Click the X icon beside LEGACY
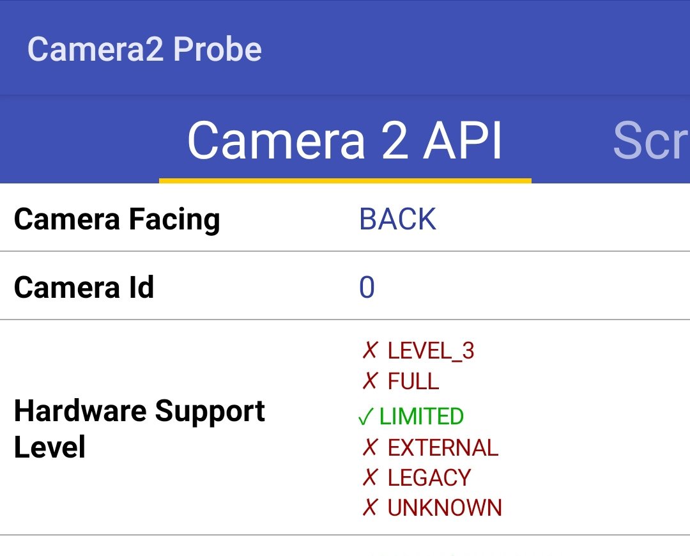 370,477
